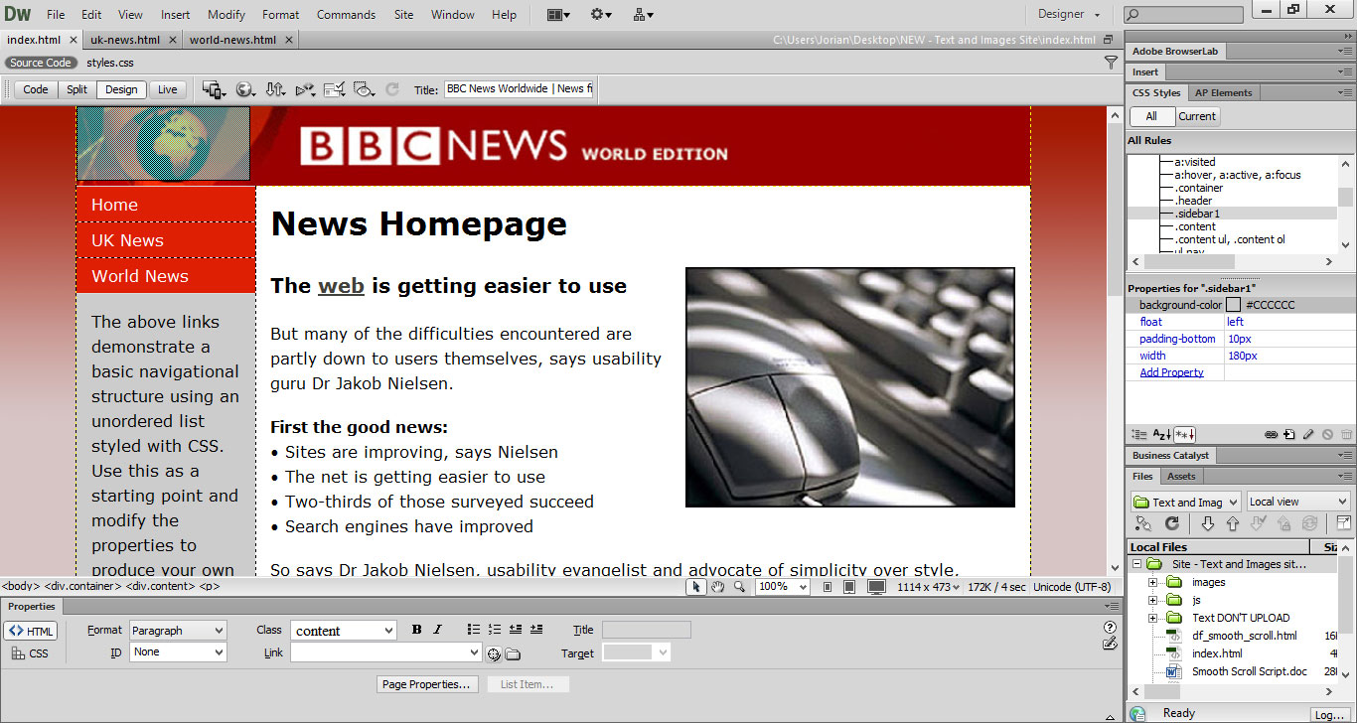Click the Bold formatting button

click(416, 630)
